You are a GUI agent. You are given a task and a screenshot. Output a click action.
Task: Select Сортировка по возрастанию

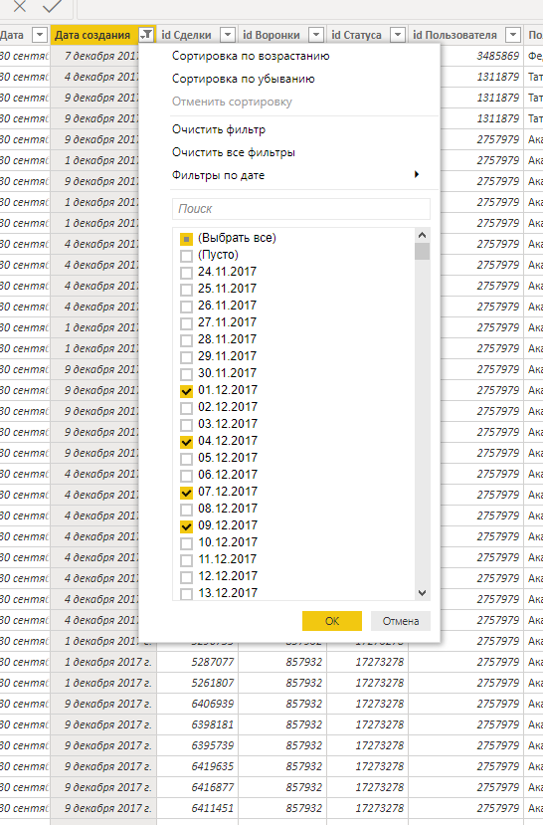(251, 56)
